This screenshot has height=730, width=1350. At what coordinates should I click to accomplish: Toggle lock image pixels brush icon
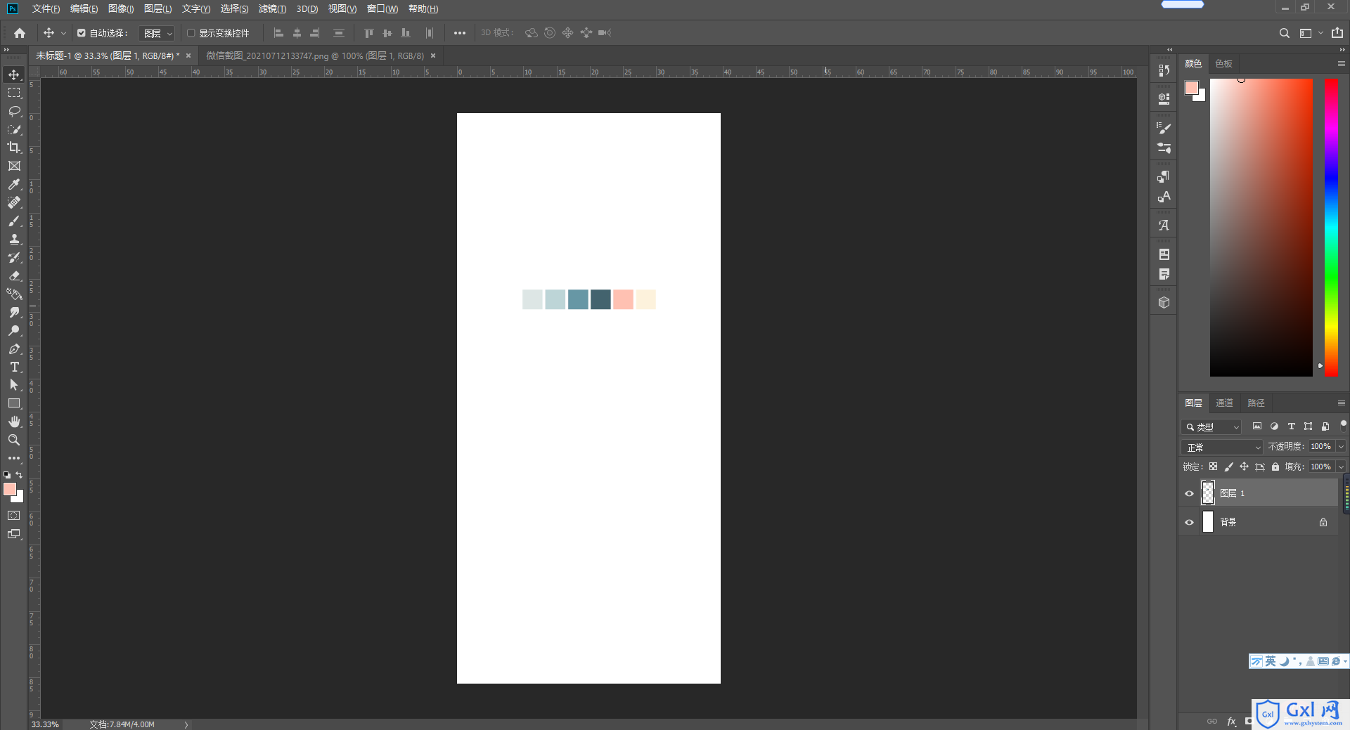tap(1228, 467)
